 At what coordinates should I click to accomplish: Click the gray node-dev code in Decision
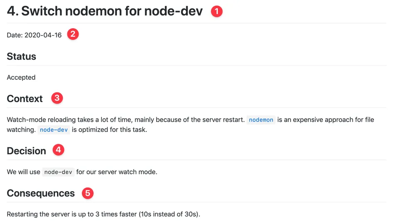58,172
